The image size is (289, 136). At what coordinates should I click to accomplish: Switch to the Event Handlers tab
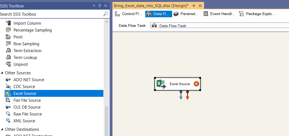[x=219, y=14]
